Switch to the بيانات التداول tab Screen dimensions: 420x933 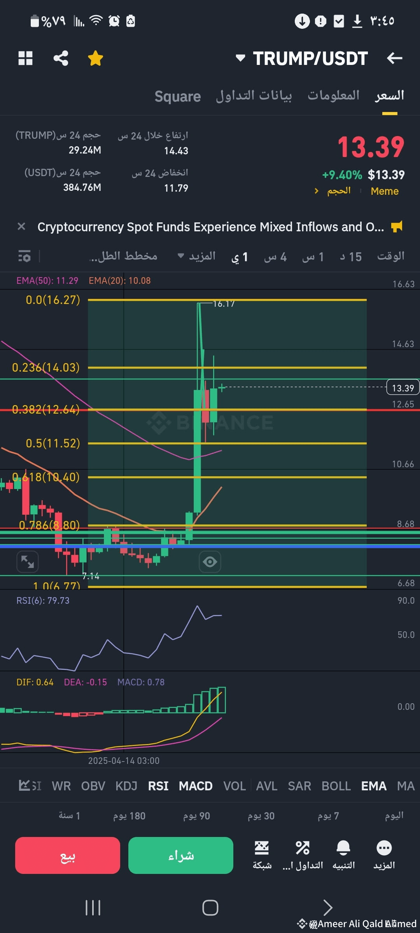coord(254,96)
